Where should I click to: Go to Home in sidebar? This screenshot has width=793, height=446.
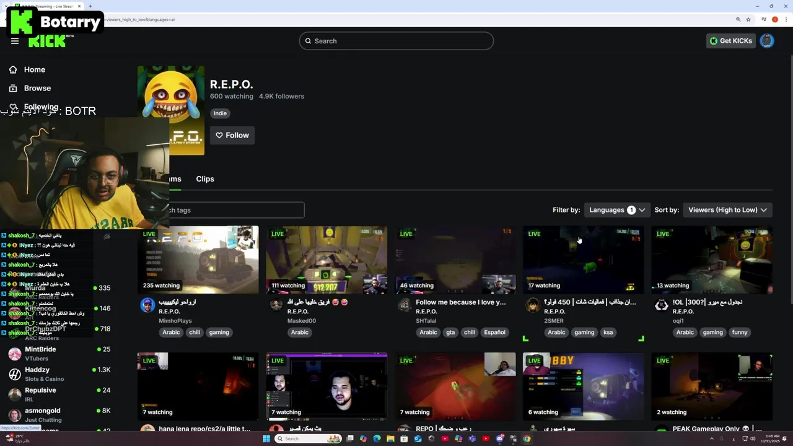pos(35,69)
